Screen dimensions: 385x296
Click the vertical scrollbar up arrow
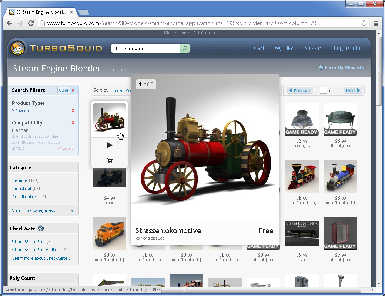click(379, 33)
